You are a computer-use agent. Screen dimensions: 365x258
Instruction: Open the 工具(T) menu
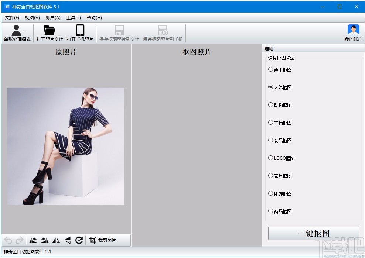[74, 18]
